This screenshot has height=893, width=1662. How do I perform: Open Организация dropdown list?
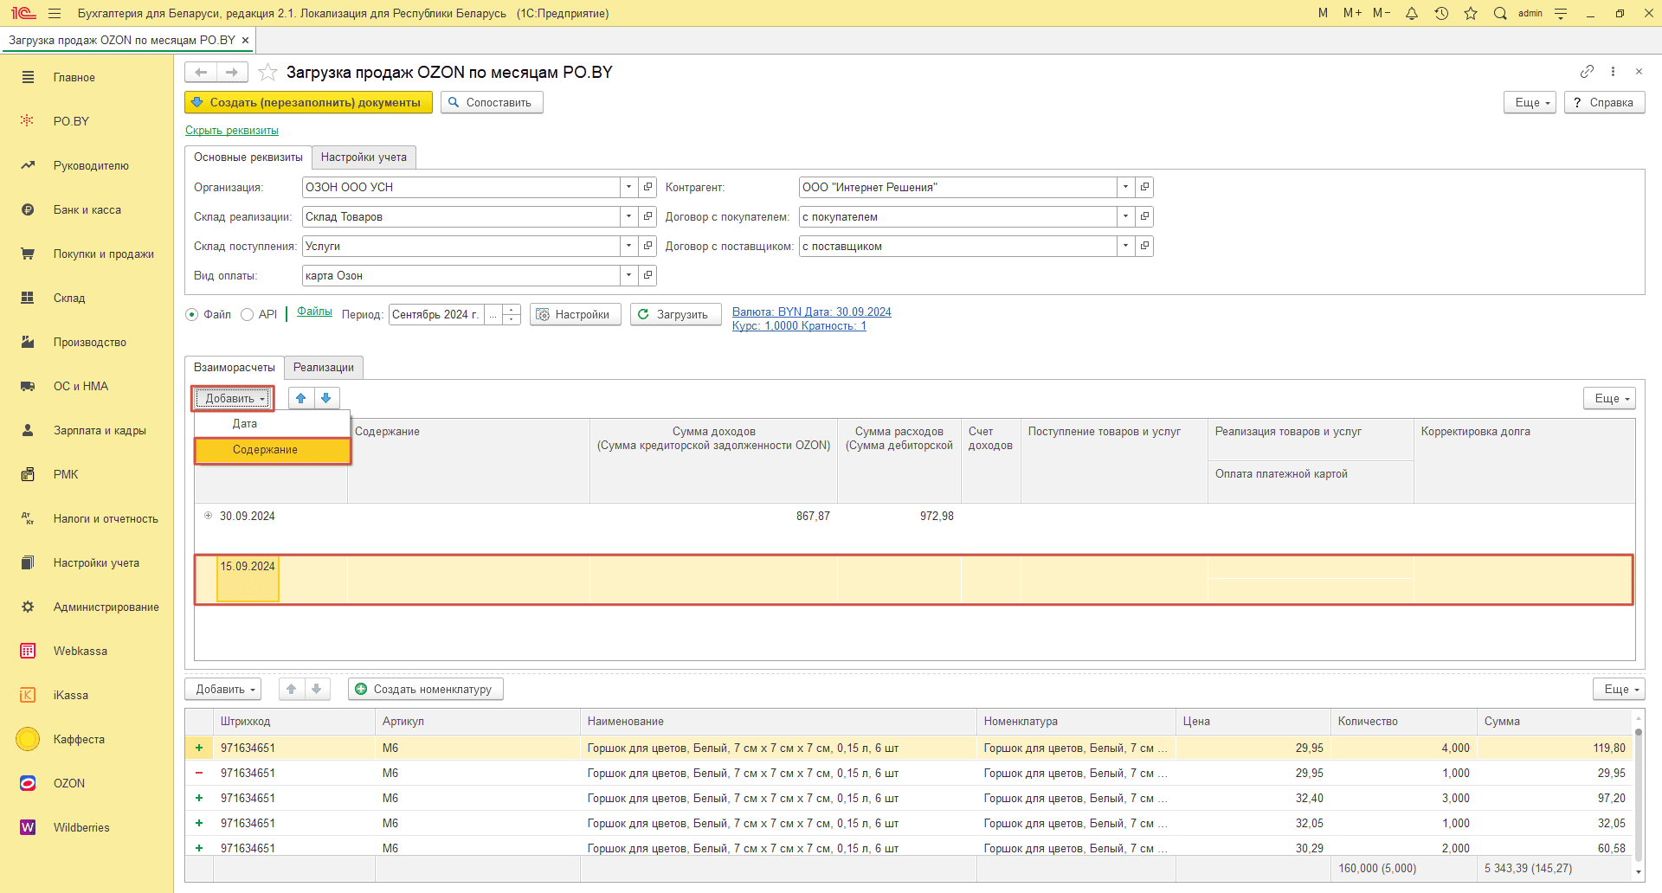pos(628,187)
